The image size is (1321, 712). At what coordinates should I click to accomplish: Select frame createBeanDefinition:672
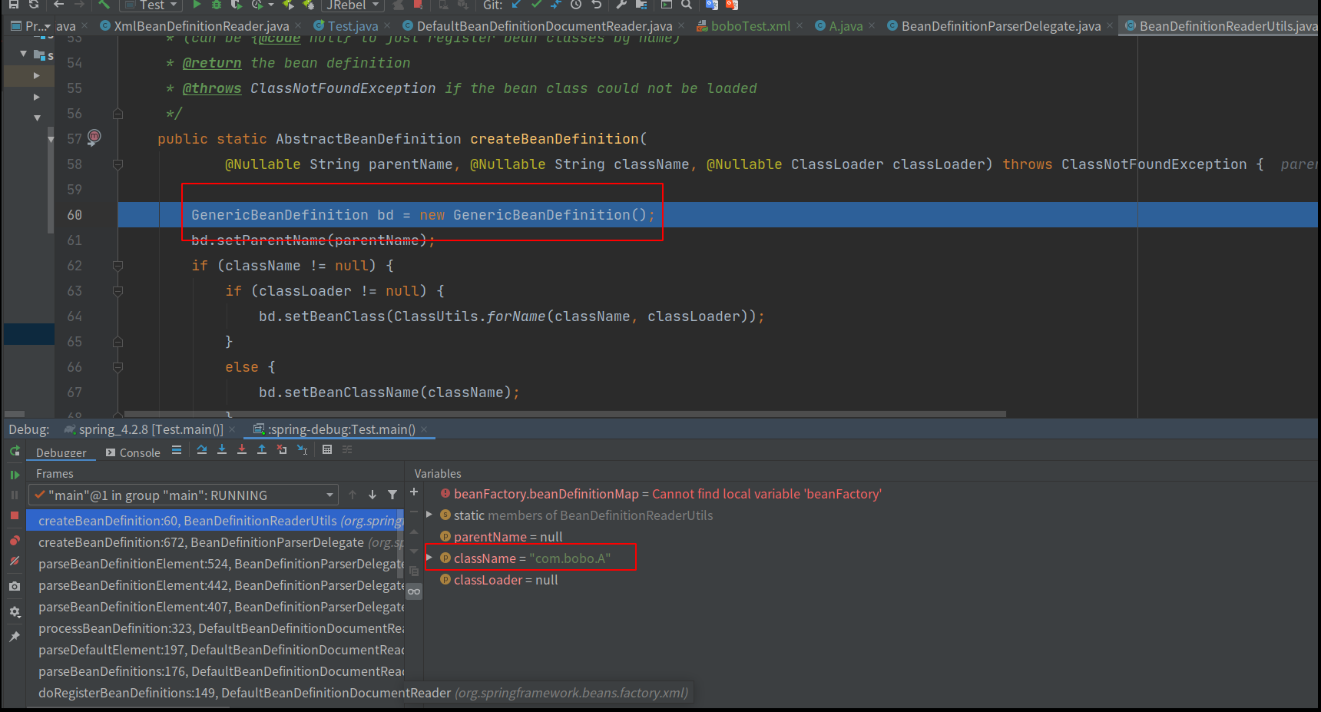(216, 542)
